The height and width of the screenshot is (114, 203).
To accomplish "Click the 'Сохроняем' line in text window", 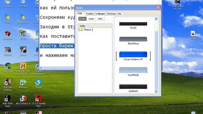I will [57, 17].
